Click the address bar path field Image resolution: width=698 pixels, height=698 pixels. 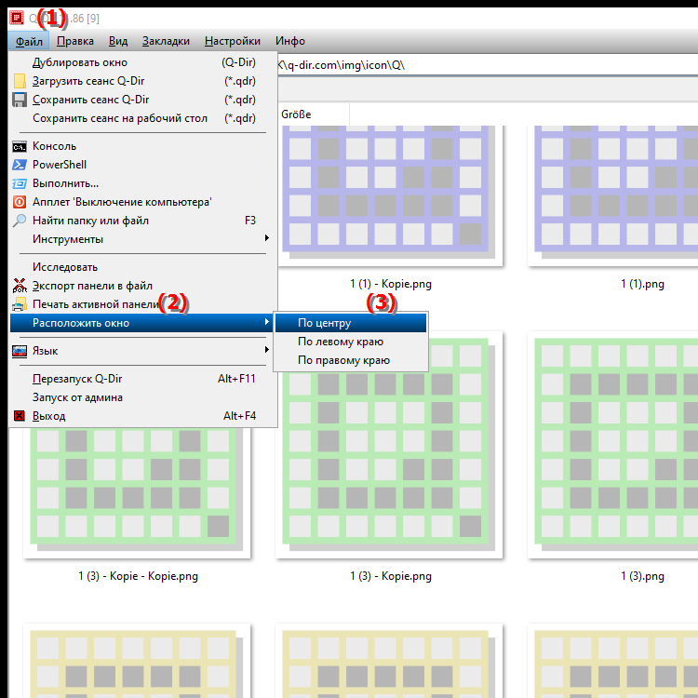pos(488,65)
